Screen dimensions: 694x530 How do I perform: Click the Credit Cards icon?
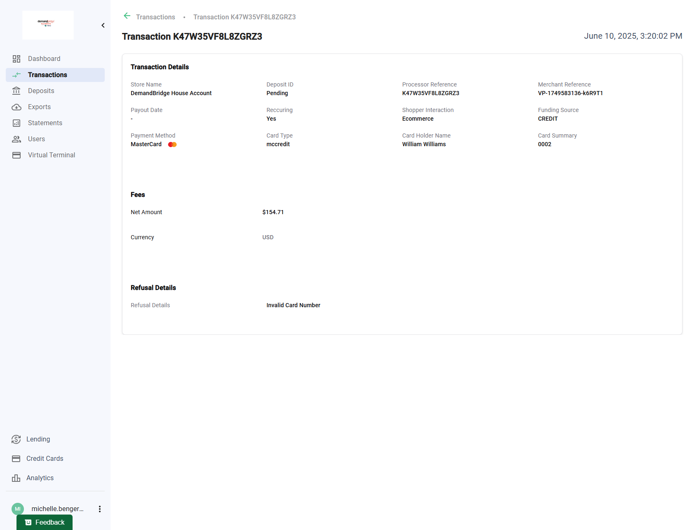point(16,459)
